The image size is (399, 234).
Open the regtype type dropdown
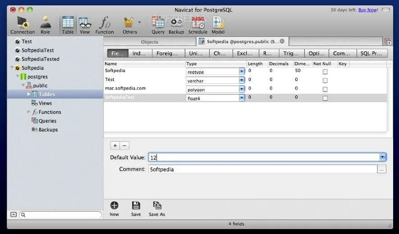(242, 72)
